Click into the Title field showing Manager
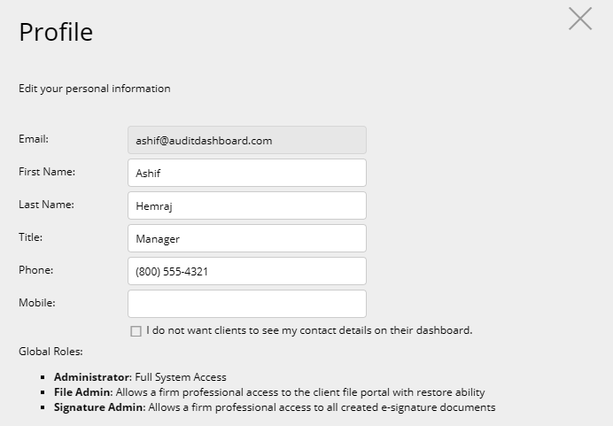 247,238
